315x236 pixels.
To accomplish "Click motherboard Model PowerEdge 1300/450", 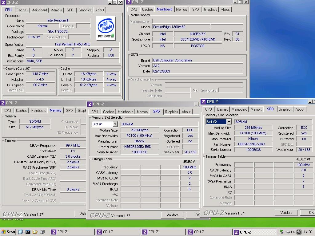I will pyautogui.click(x=181, y=27).
